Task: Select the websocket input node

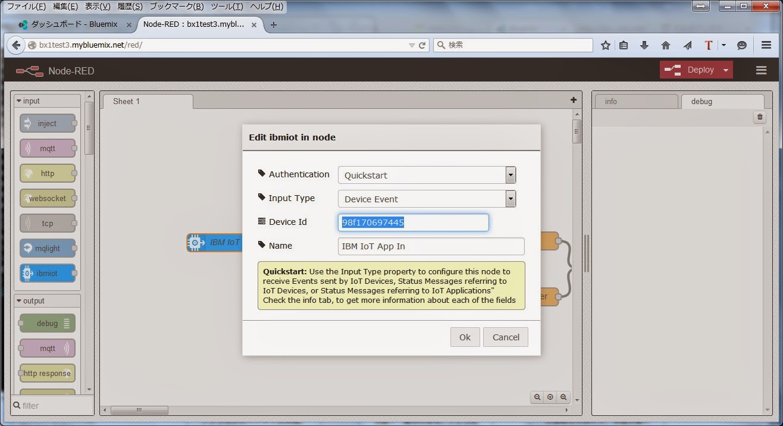Action: pyautogui.click(x=48, y=199)
